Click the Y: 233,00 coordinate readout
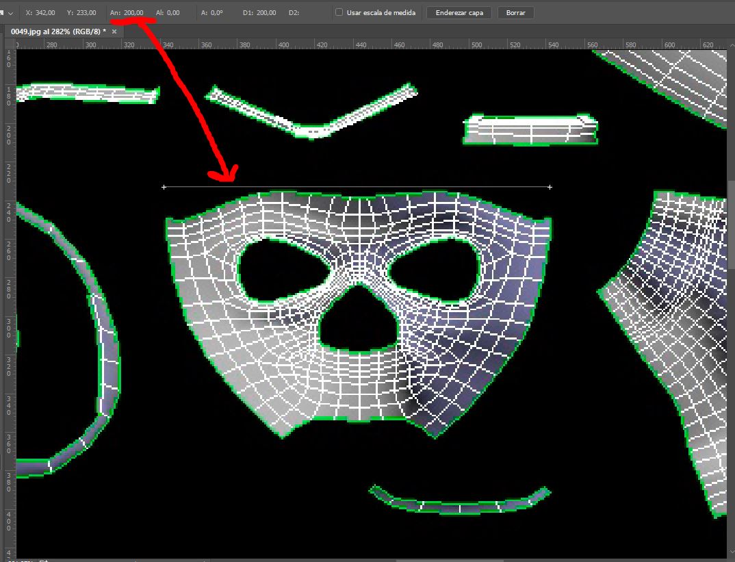Image resolution: width=735 pixels, height=562 pixels. (81, 12)
